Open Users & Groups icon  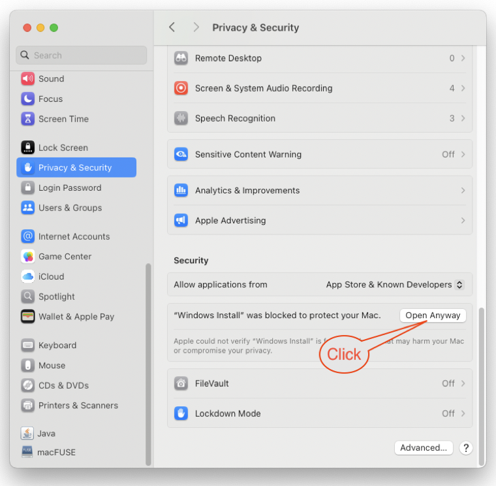coord(28,208)
